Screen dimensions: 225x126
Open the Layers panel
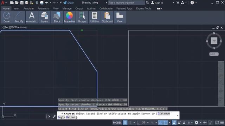coord(44,17)
